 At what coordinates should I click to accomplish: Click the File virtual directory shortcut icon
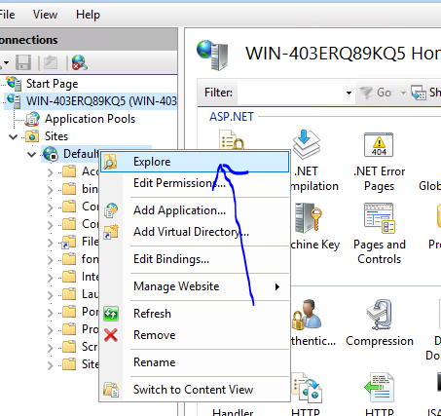[69, 242]
